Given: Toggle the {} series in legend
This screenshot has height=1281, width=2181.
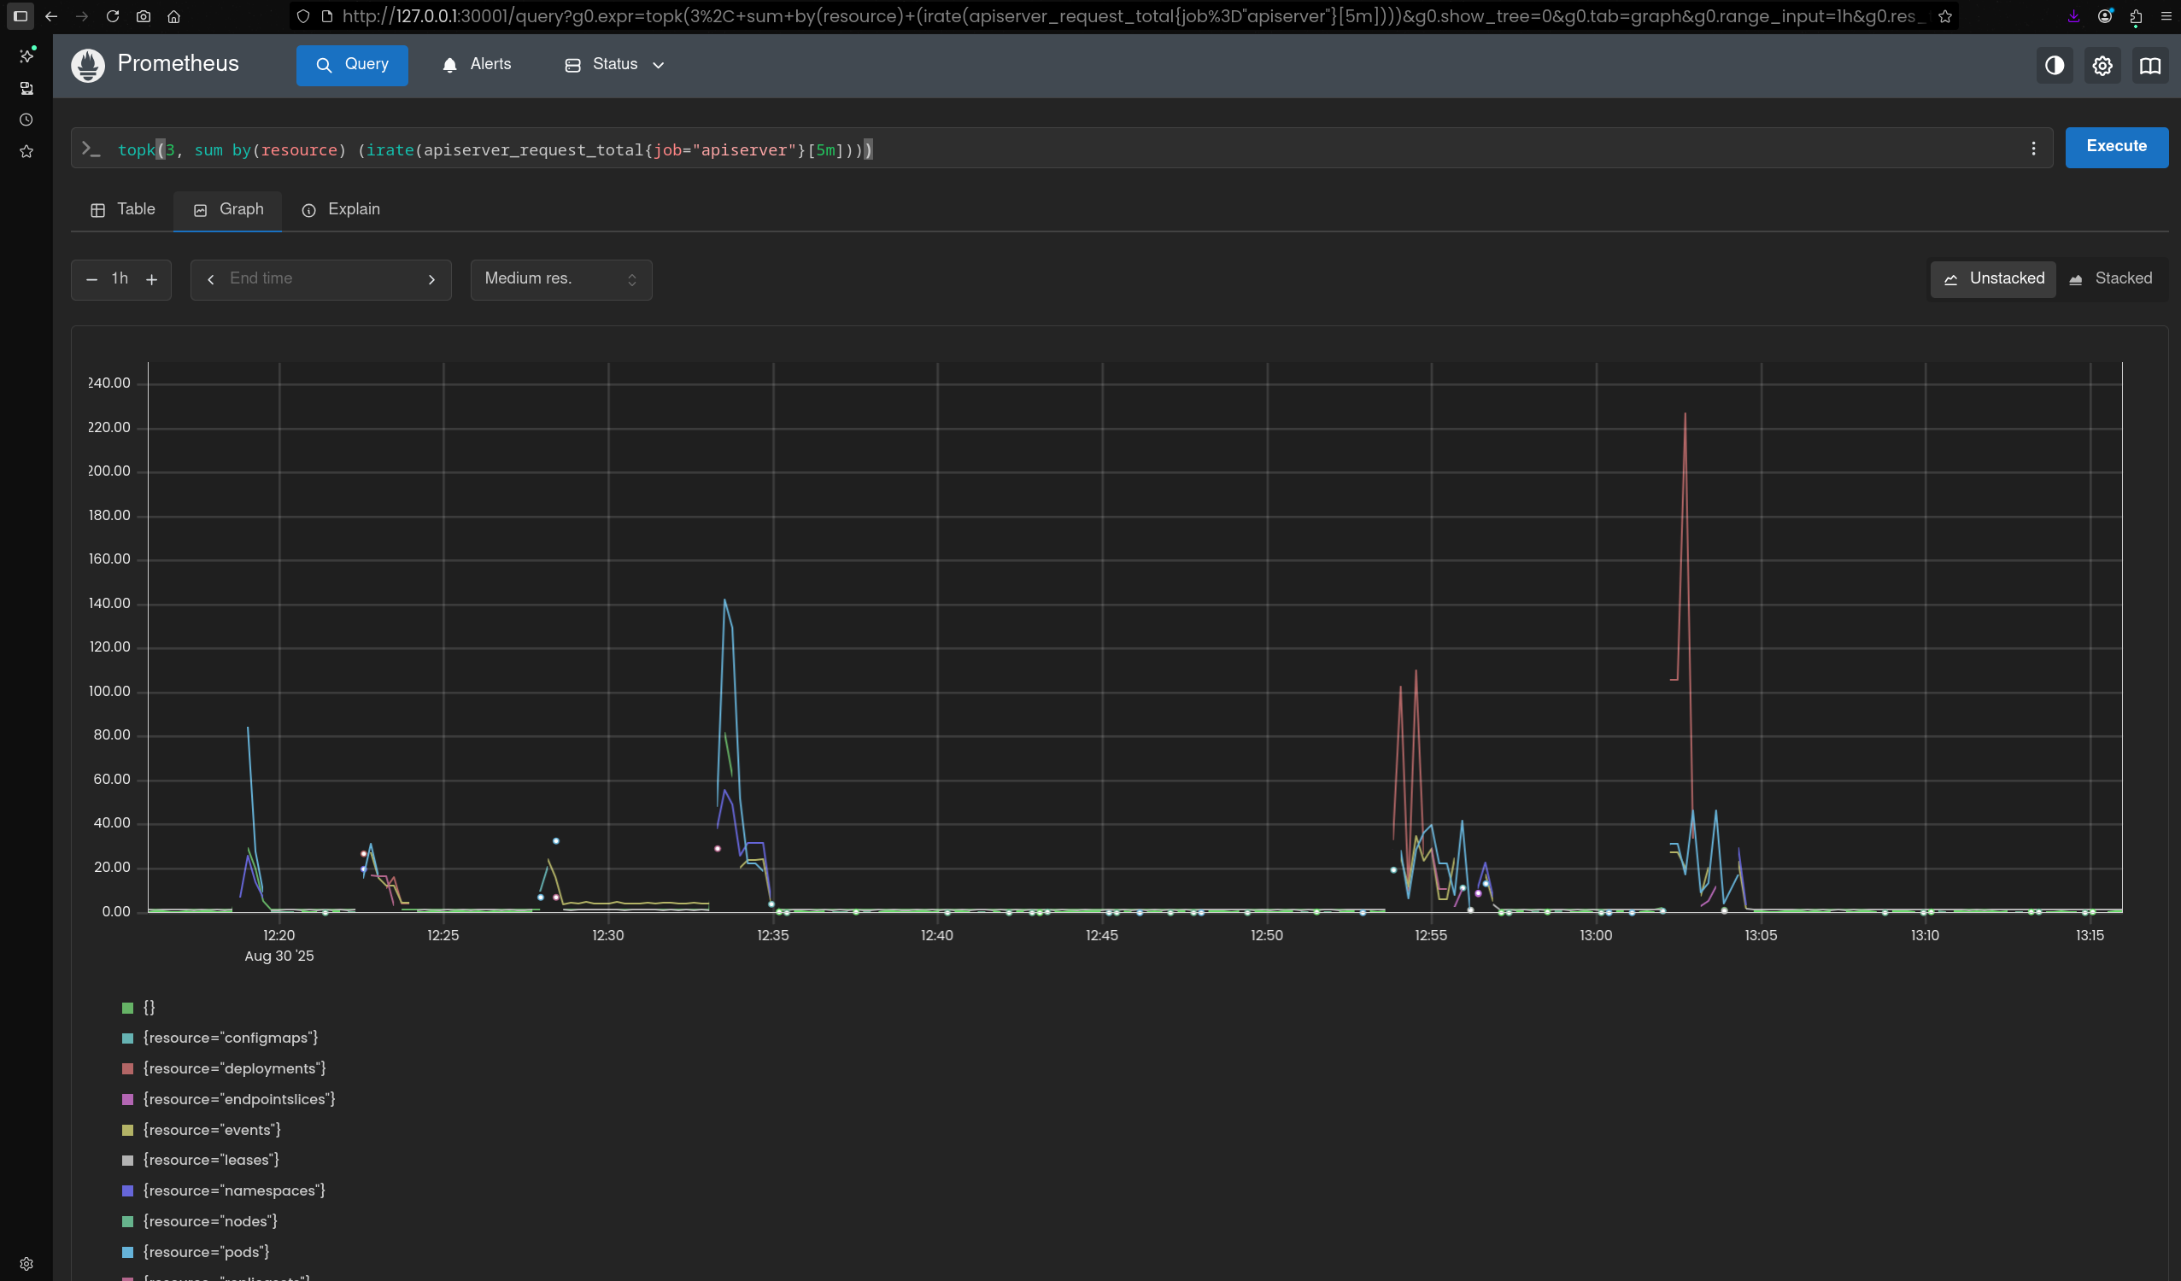Looking at the screenshot, I should pos(138,1008).
